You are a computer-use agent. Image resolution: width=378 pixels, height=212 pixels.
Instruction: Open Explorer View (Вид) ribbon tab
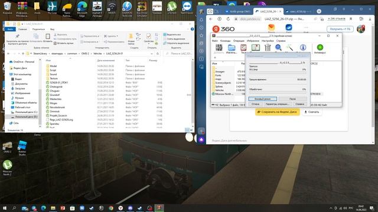pyautogui.click(x=52, y=29)
